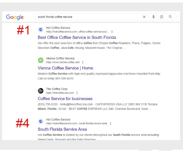Open options menu beside thecoffeecorp.com URL
183x152 pixels.
pyautogui.click(x=77, y=93)
